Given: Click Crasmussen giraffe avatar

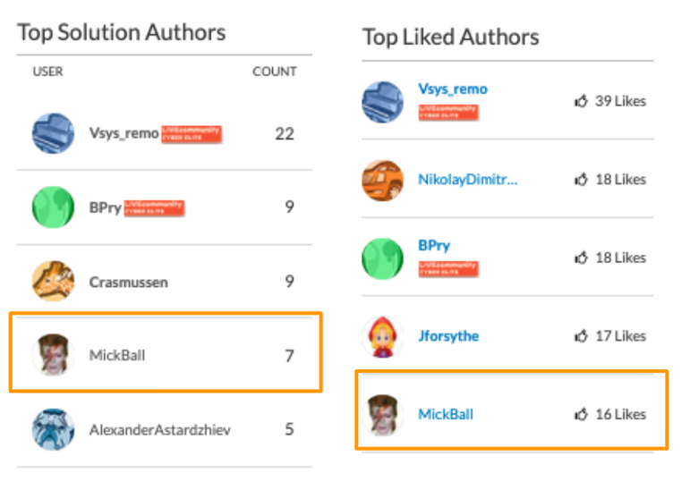Looking at the screenshot, I should (x=53, y=282).
